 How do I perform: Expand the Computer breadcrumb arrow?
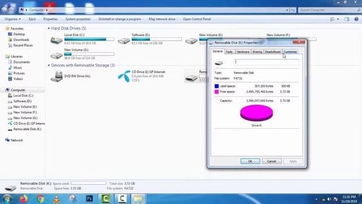(x=47, y=10)
